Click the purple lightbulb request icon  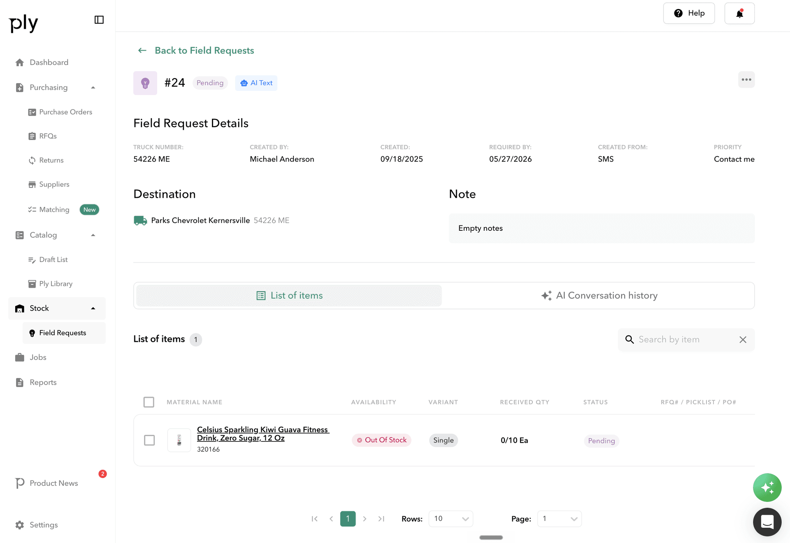tap(145, 83)
